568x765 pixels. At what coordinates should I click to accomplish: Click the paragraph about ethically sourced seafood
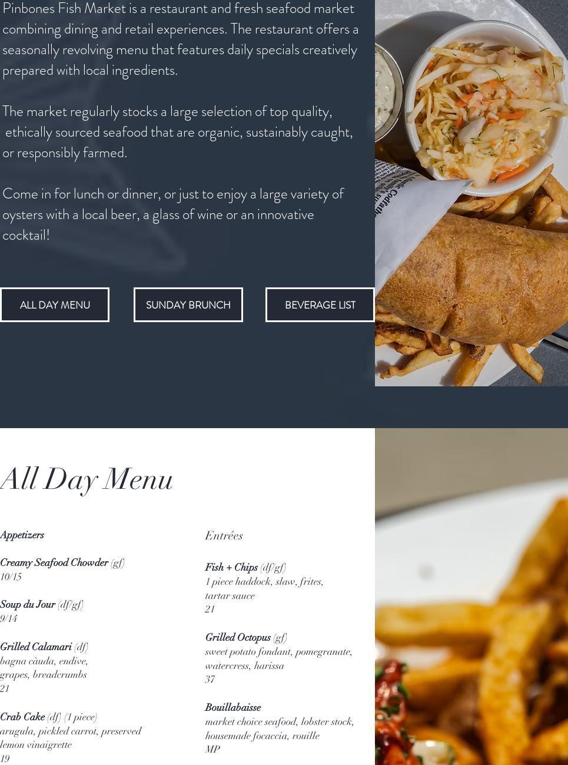(x=178, y=132)
